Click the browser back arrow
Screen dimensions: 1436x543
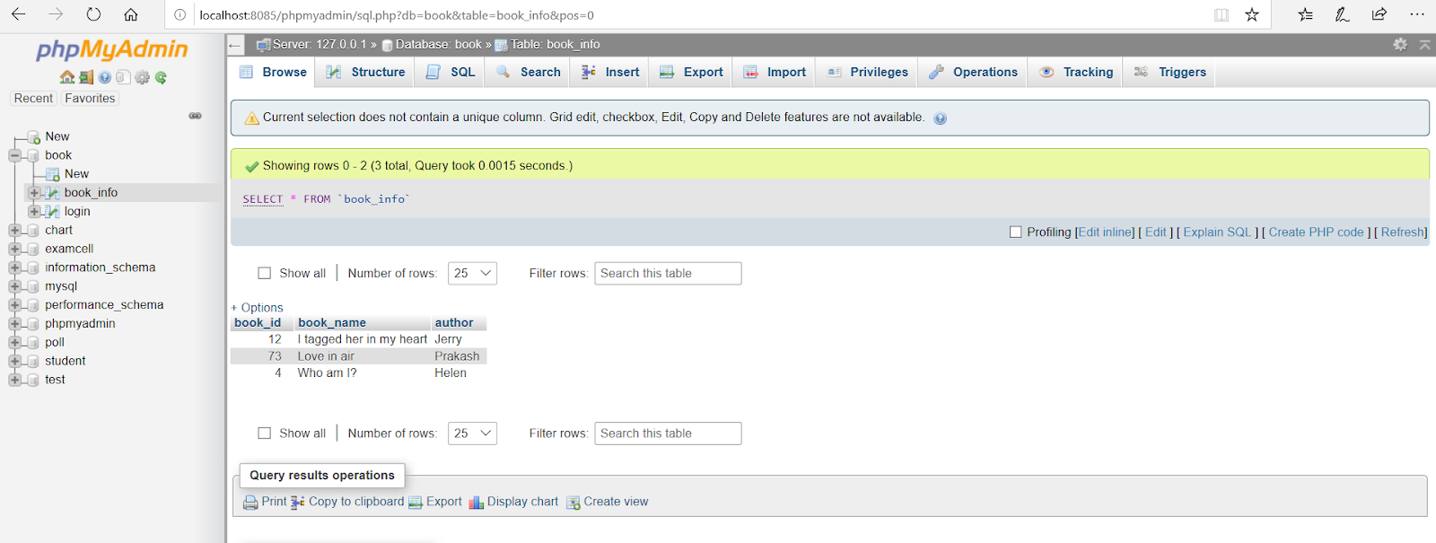pyautogui.click(x=19, y=14)
